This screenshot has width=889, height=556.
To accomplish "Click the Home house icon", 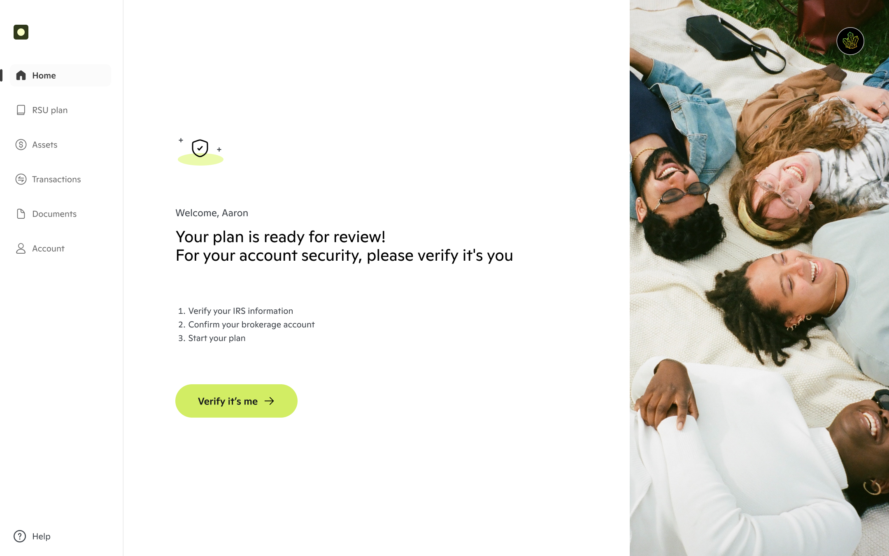I will coord(21,75).
